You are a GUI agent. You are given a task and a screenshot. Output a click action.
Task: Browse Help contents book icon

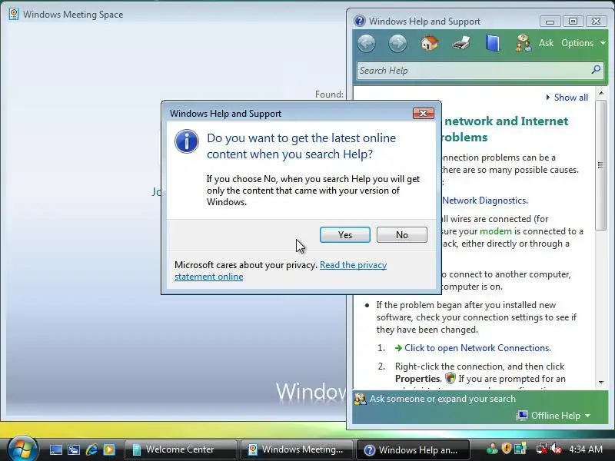(493, 43)
